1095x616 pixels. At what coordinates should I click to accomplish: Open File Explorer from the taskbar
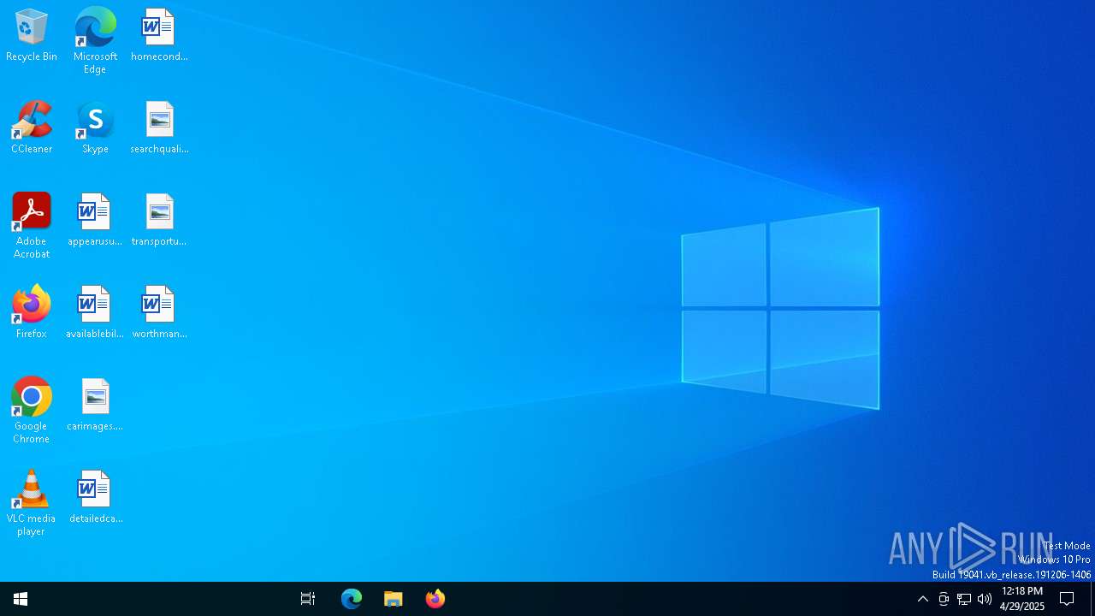click(x=394, y=599)
